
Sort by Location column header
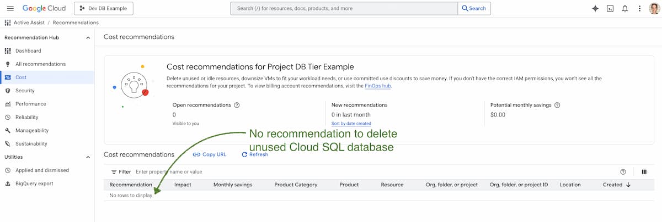click(x=570, y=185)
